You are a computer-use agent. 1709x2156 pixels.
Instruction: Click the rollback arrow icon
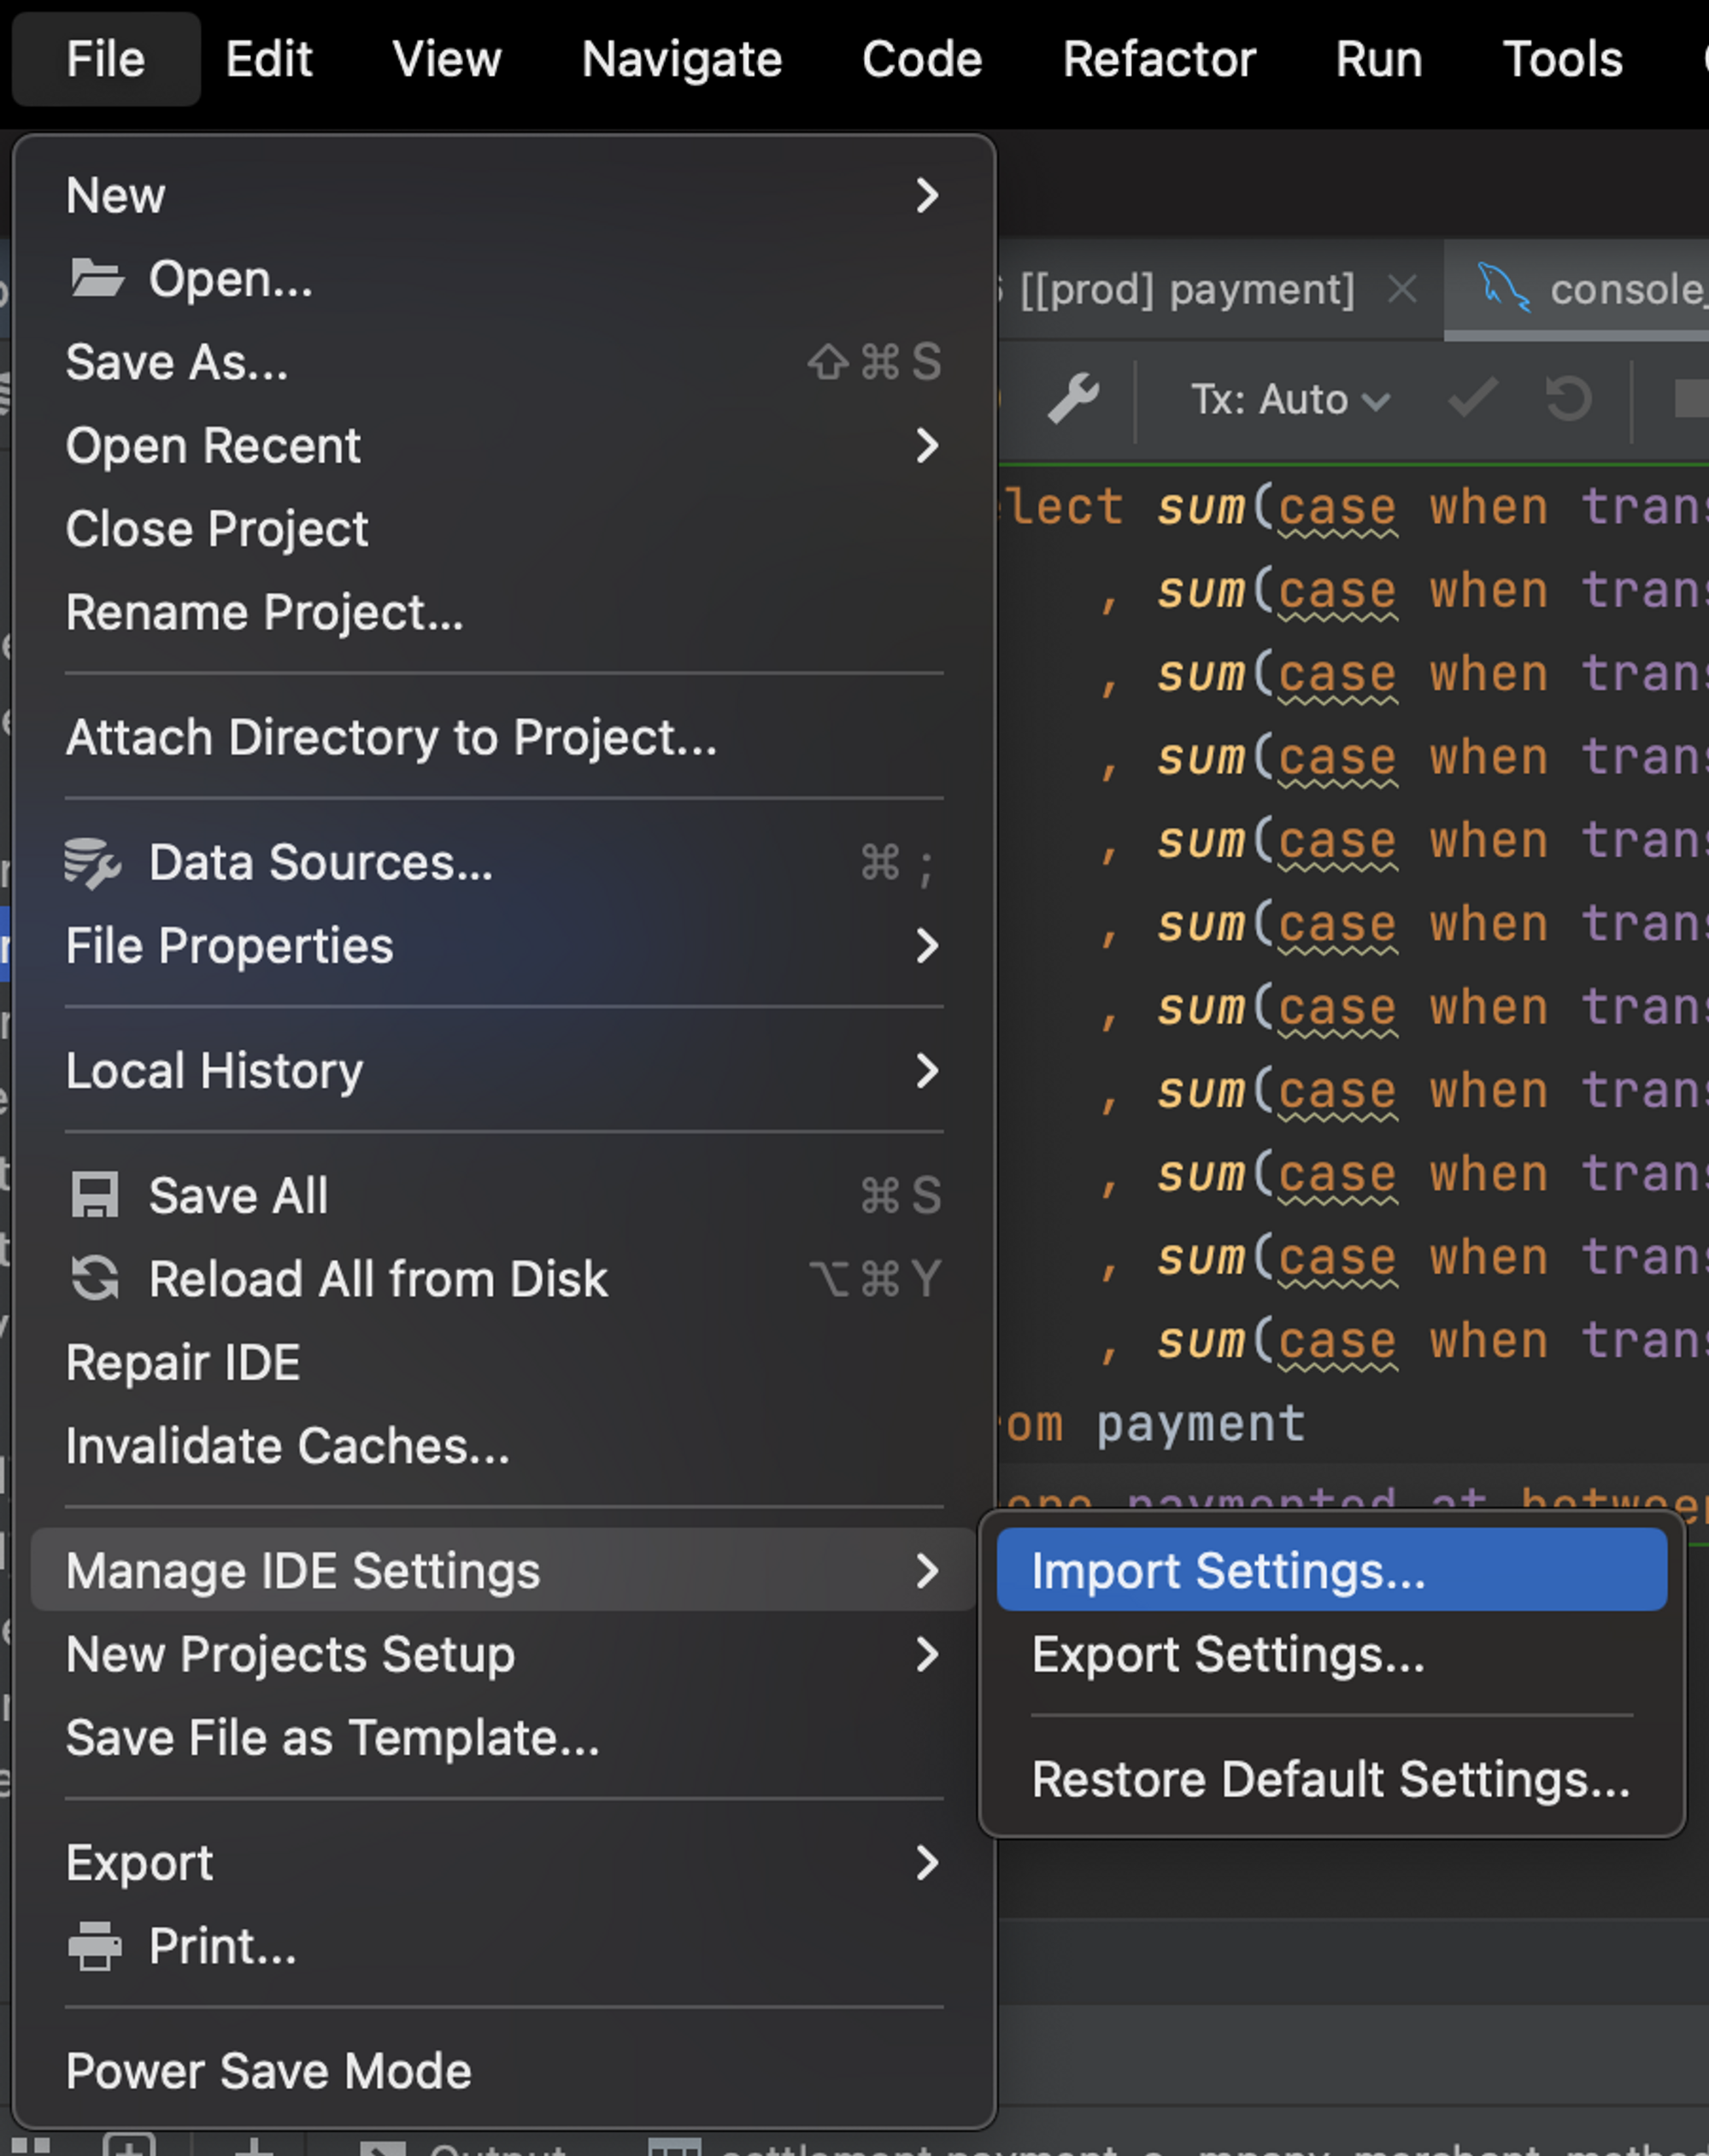click(x=1568, y=399)
